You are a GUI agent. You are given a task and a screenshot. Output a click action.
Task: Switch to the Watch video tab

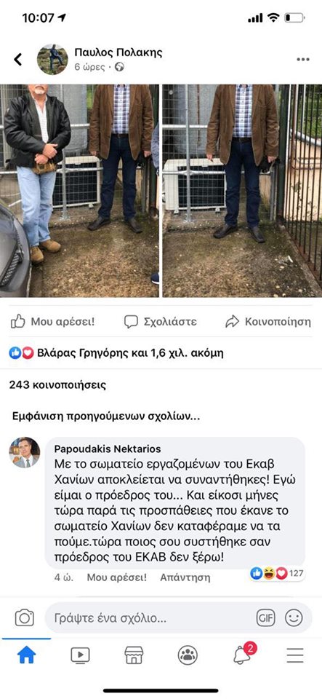click(80, 655)
